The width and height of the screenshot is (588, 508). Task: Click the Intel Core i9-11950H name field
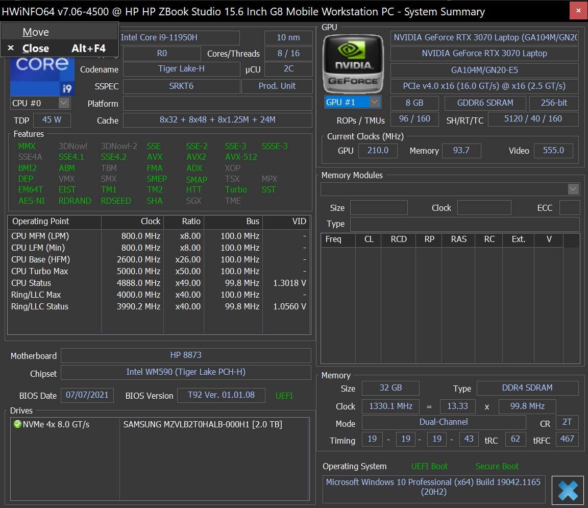tap(179, 38)
